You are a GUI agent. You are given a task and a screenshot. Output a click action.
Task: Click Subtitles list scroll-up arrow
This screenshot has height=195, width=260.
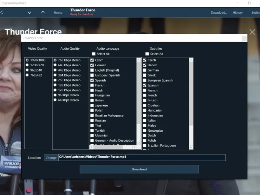191,60
